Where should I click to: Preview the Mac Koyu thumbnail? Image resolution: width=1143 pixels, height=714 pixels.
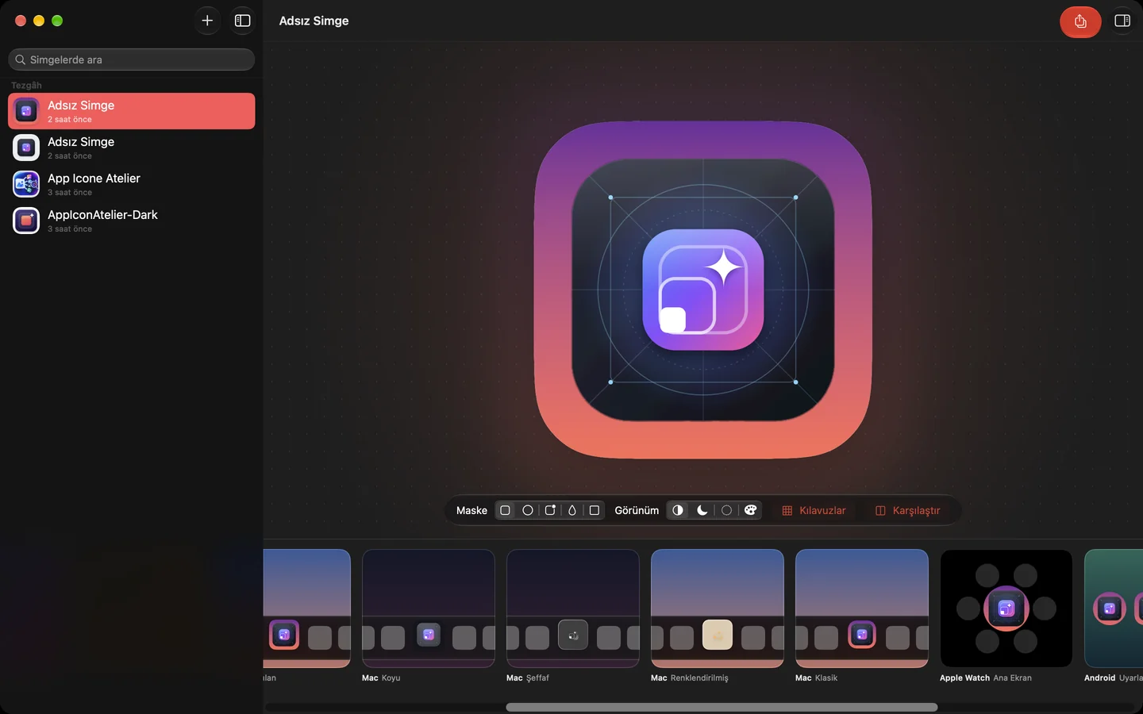[x=429, y=608]
